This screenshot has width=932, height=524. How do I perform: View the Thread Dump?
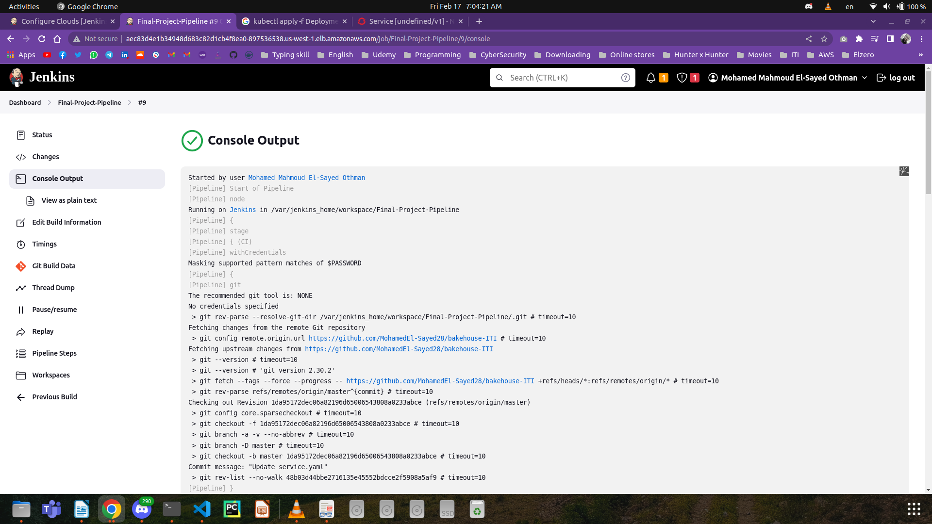53,288
